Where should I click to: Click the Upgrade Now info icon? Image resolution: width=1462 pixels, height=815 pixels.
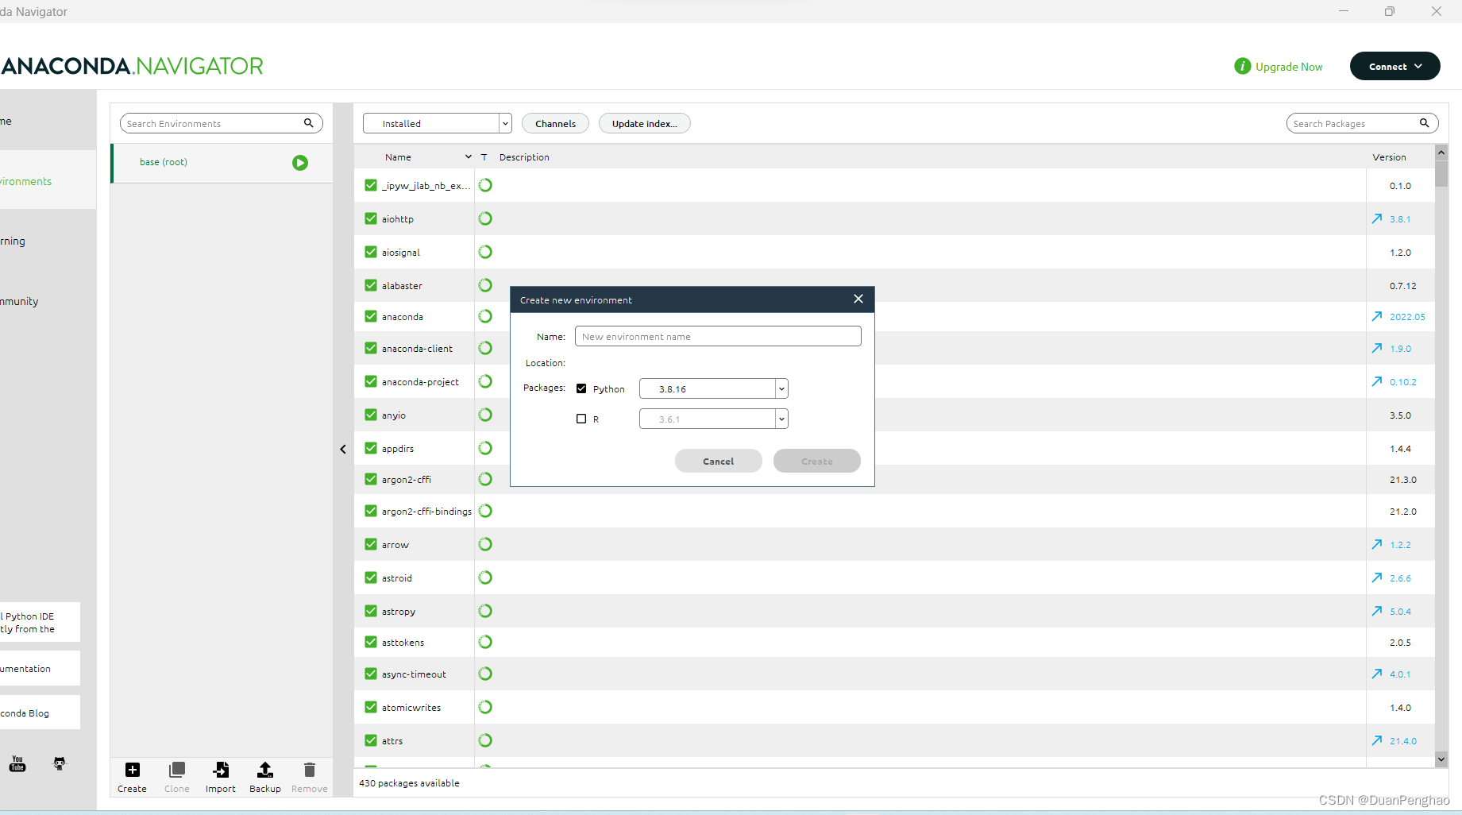tap(1243, 67)
